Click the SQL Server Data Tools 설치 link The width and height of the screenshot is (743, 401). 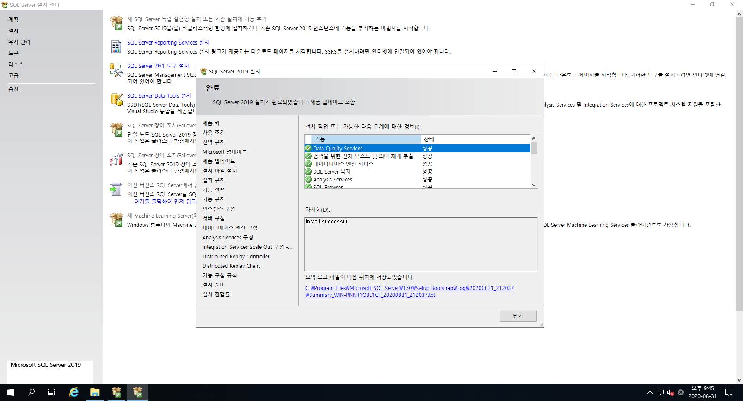click(159, 95)
